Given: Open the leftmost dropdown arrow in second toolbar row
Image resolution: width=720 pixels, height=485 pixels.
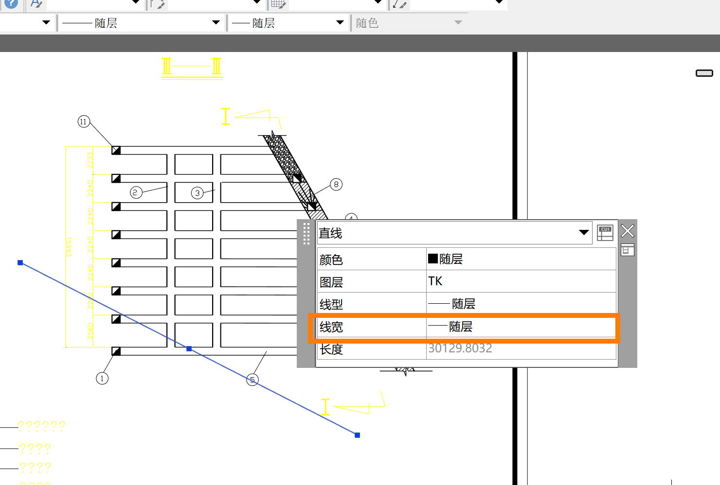Looking at the screenshot, I should click(x=46, y=22).
